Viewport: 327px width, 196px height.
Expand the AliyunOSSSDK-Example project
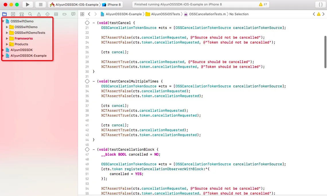(3, 56)
